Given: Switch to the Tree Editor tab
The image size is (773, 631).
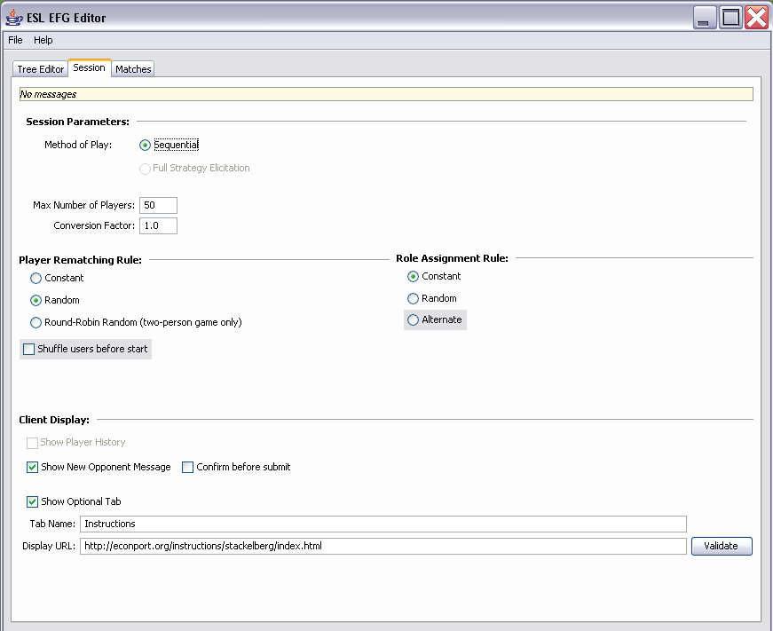Looking at the screenshot, I should coord(40,69).
